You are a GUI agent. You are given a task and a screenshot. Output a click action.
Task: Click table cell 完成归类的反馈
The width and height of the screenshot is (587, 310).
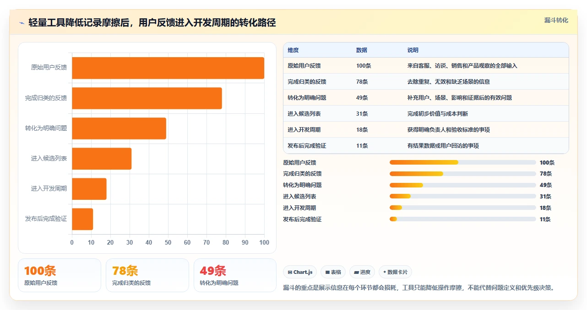(x=307, y=82)
